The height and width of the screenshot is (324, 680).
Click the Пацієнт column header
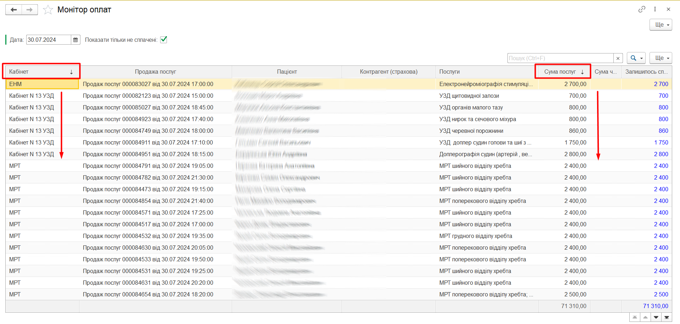point(287,72)
